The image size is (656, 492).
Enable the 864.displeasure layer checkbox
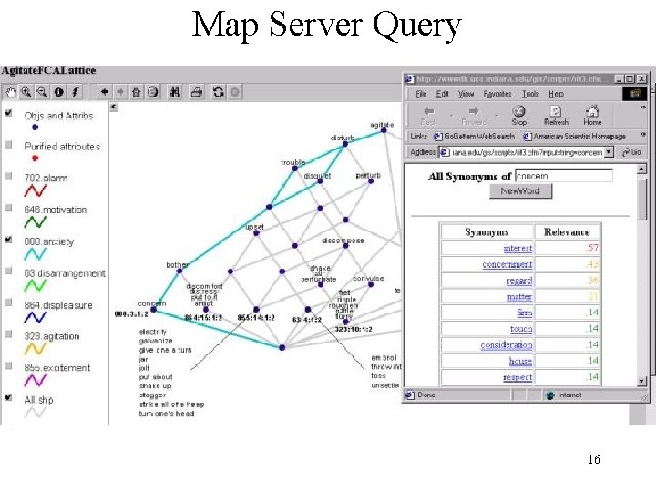(x=9, y=302)
